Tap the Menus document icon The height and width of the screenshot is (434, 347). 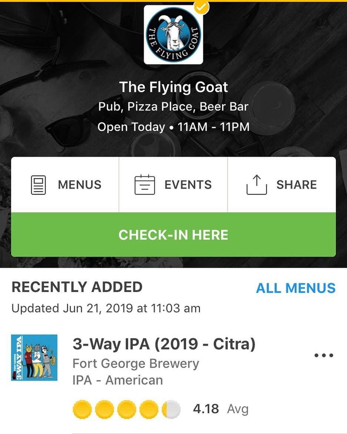pos(38,185)
